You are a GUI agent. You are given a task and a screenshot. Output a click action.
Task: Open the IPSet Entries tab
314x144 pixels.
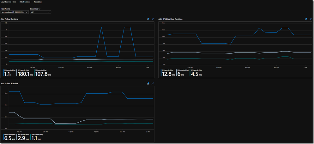(25, 2)
